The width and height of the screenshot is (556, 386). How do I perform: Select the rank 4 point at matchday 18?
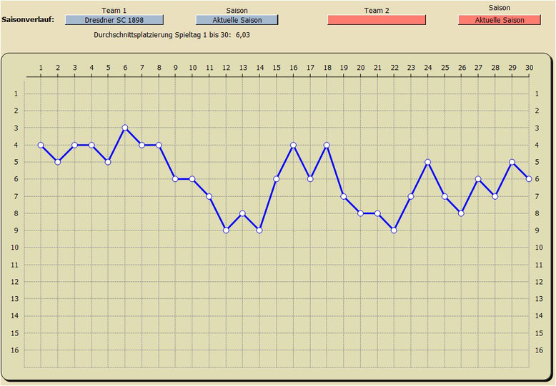327,145
